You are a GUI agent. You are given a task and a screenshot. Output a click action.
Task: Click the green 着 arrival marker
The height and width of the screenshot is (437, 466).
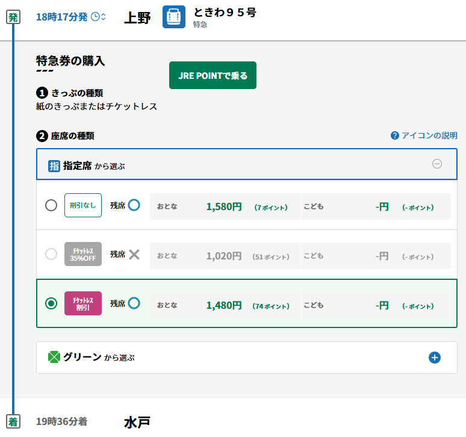pyautogui.click(x=13, y=421)
